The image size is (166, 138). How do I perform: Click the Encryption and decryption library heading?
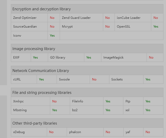click(42, 9)
